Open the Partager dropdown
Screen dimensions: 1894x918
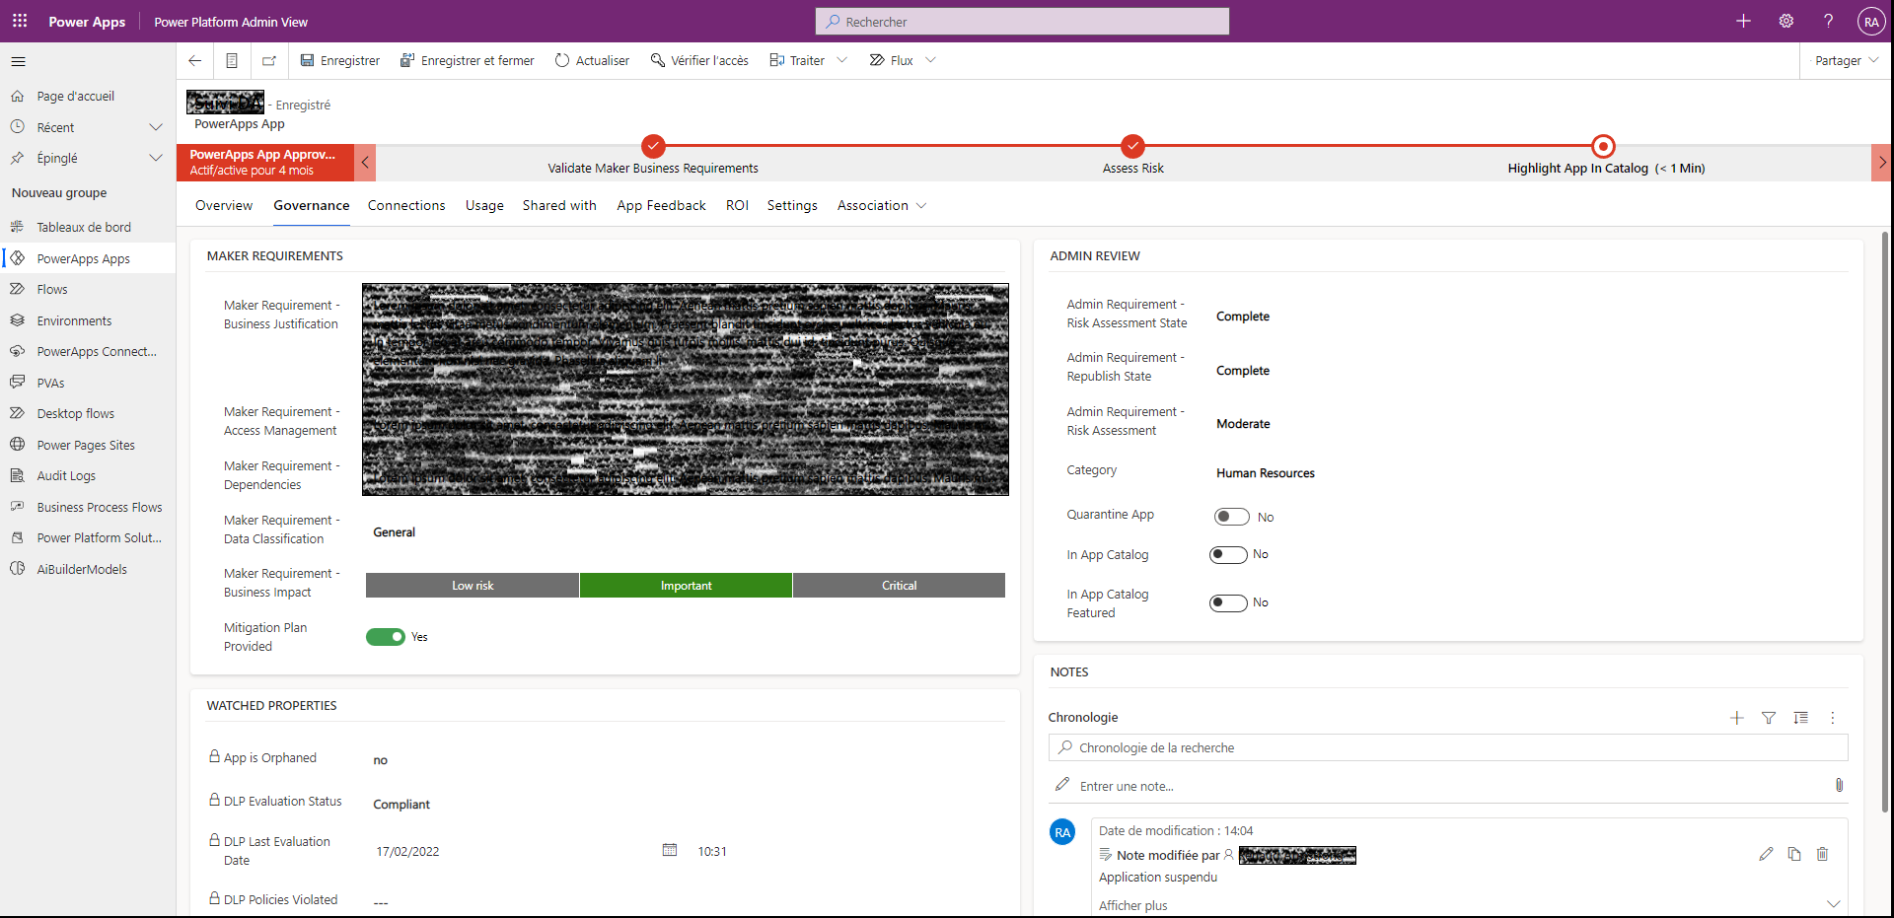point(1846,60)
